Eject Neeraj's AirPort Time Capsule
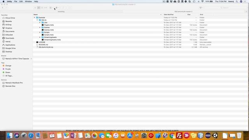Image resolution: width=249 pixels, height=140 pixels. coord(31,59)
